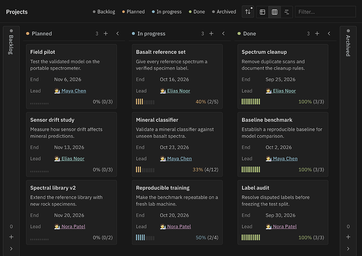Viewport: 362px width, 256px height.
Task: Switch to timeline view icon
Action: coord(287,12)
